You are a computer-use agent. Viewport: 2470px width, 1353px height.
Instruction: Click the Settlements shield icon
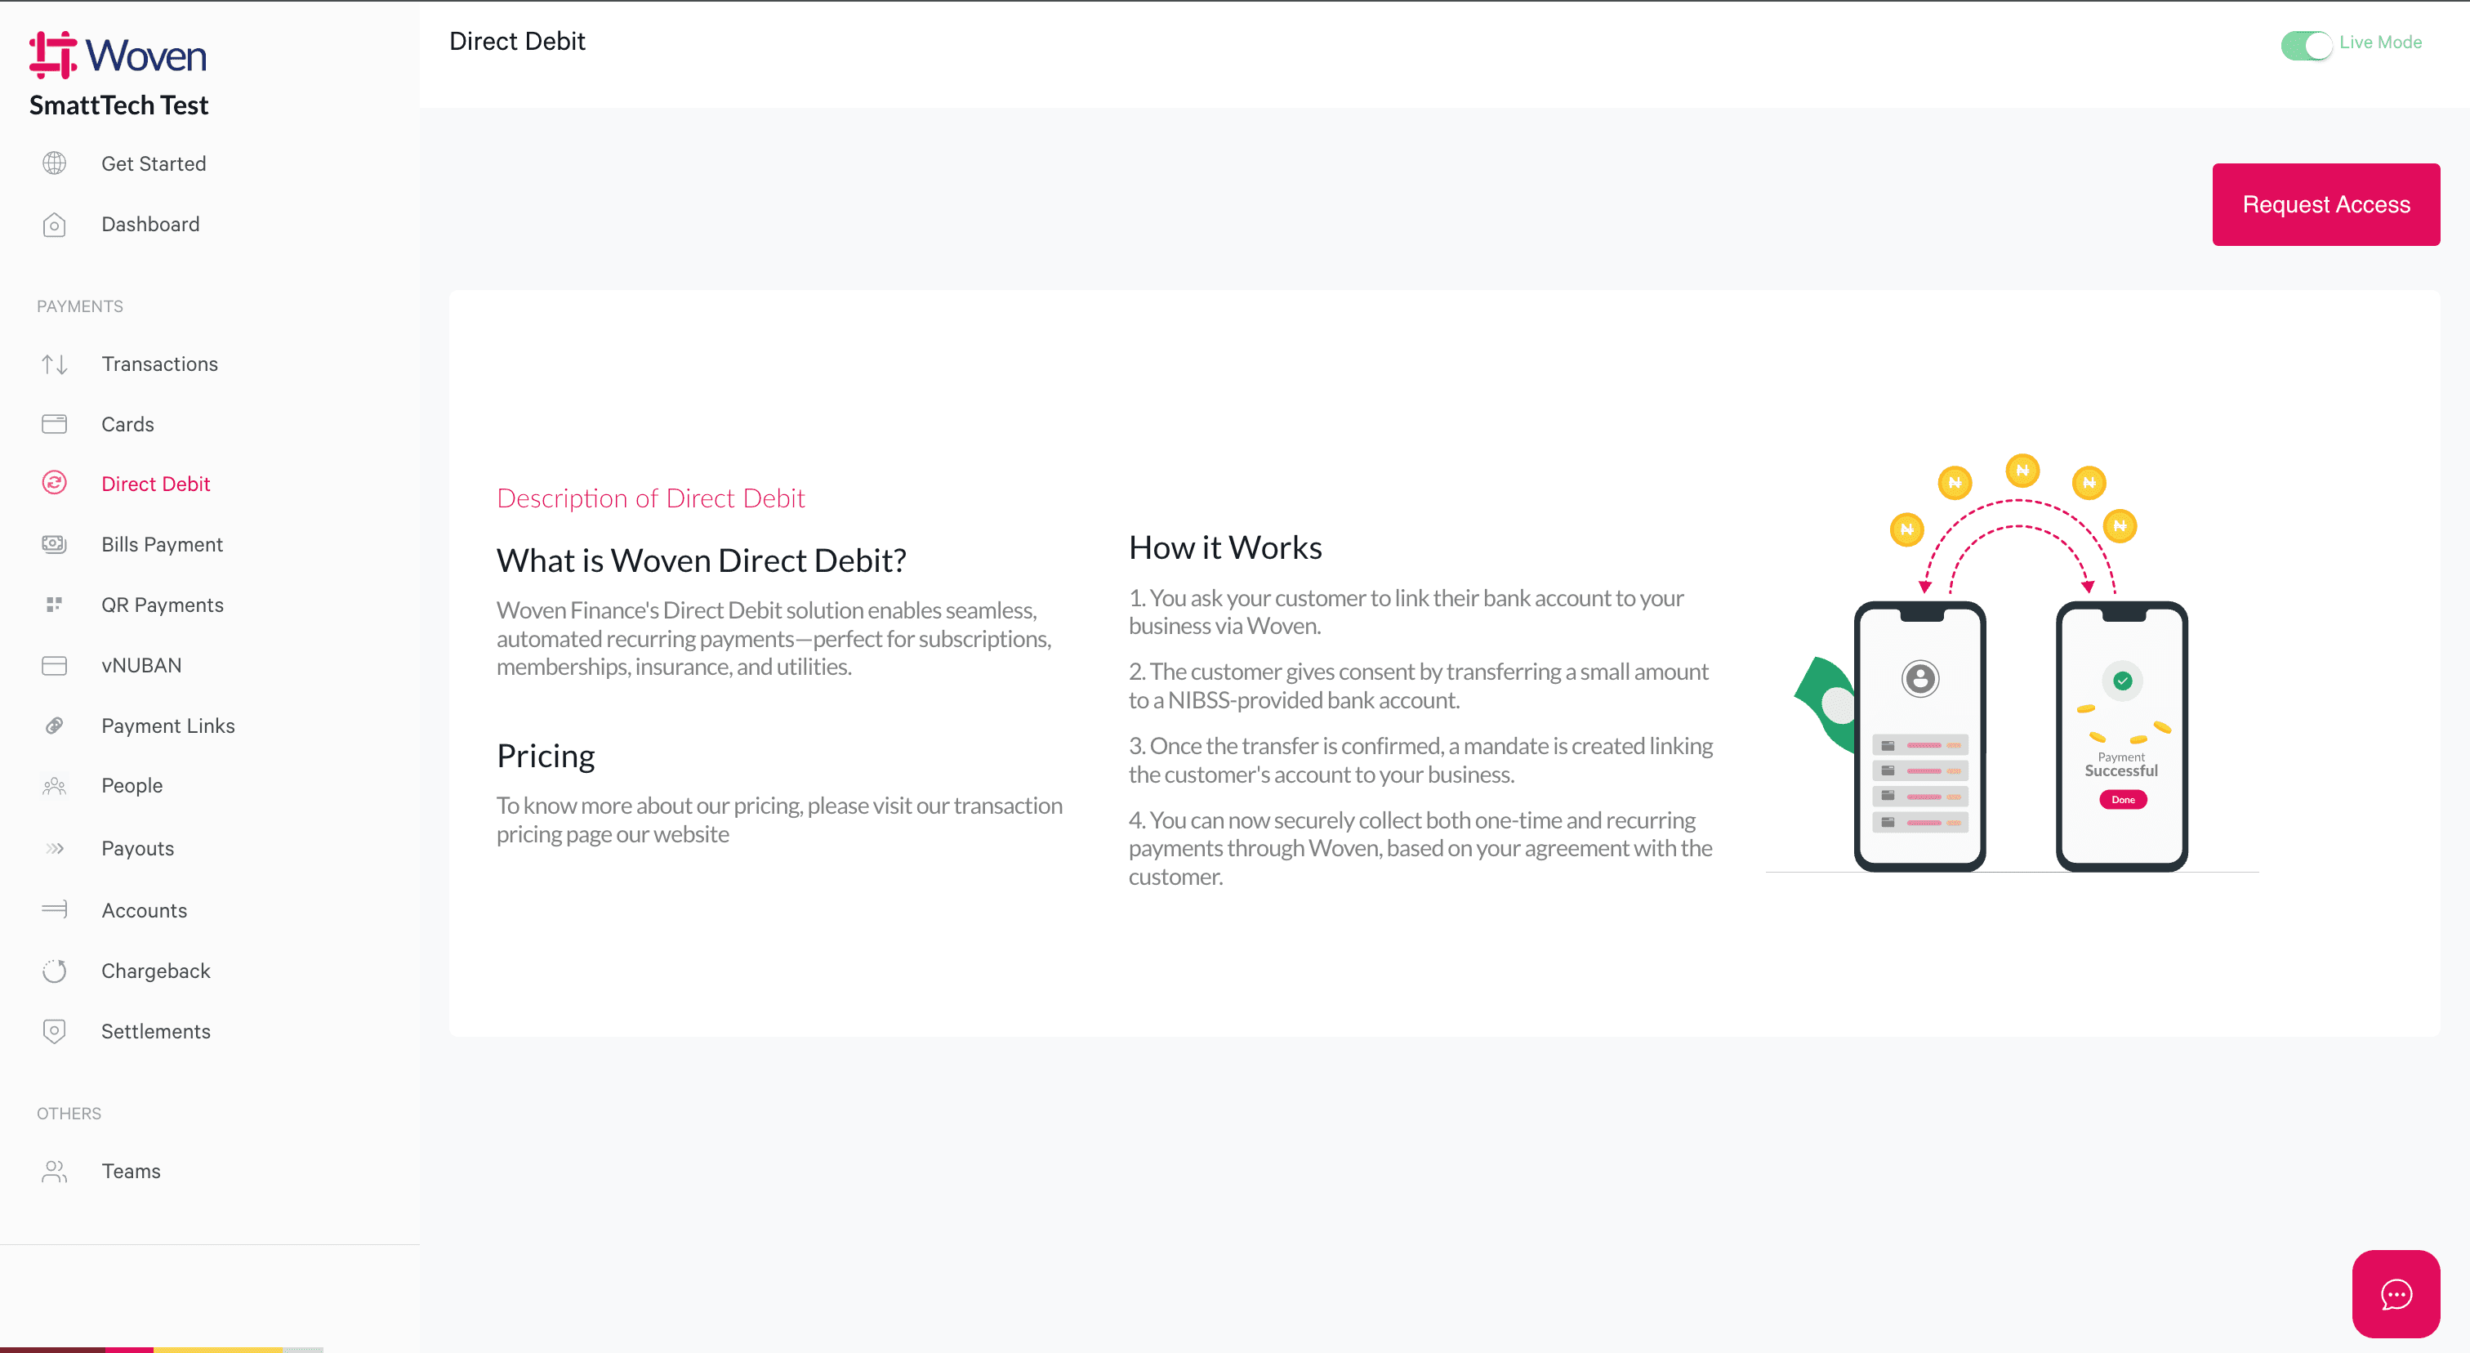(x=55, y=1032)
